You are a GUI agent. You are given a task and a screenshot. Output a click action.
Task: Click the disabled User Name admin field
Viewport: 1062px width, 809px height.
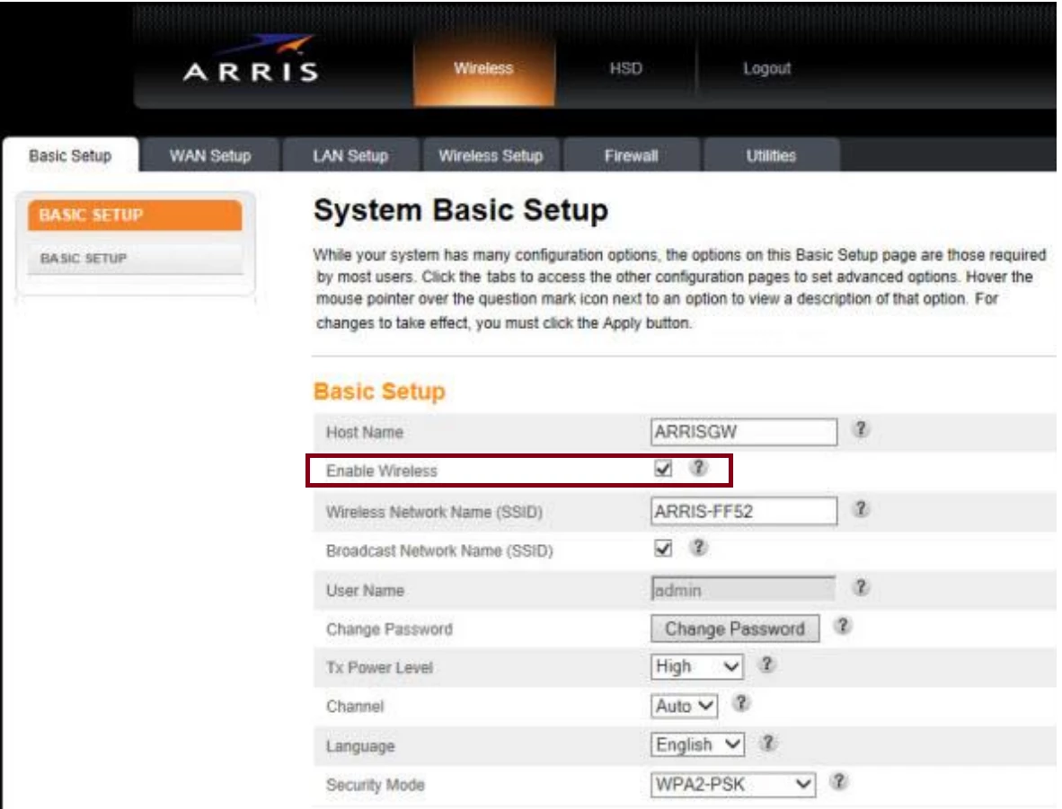(743, 590)
